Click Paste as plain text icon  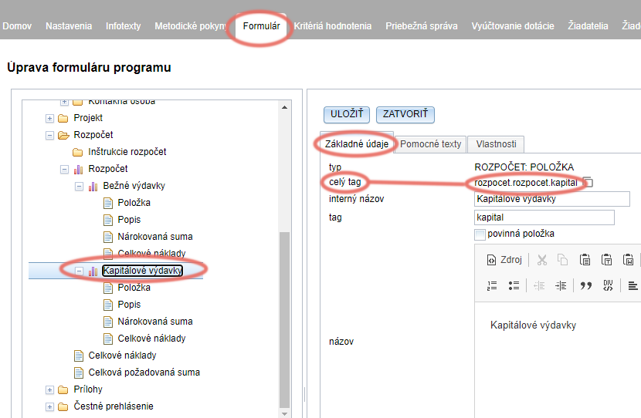coord(607,260)
